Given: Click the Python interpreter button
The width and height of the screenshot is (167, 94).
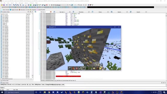Looking at the screenshot, I should [2, 88].
